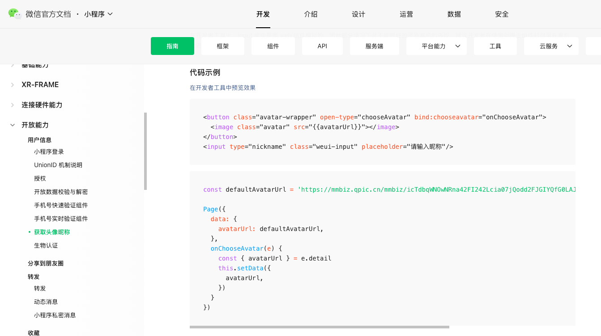Switch to the 设计 tab
The width and height of the screenshot is (601, 336).
coord(358,14)
